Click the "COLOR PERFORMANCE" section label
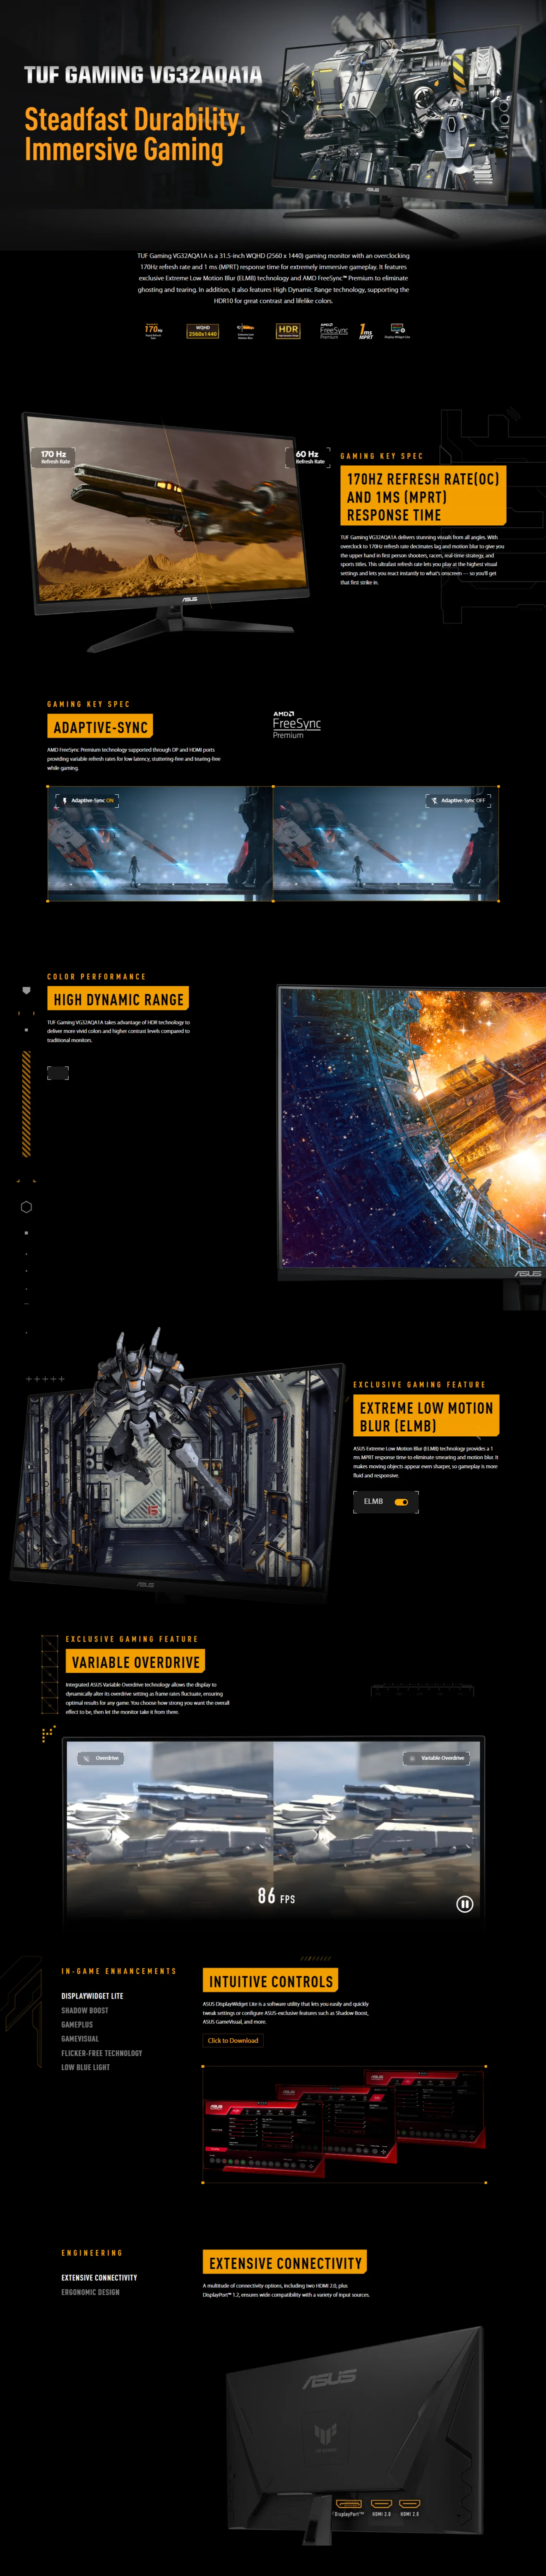The image size is (546, 2576). pyautogui.click(x=96, y=976)
